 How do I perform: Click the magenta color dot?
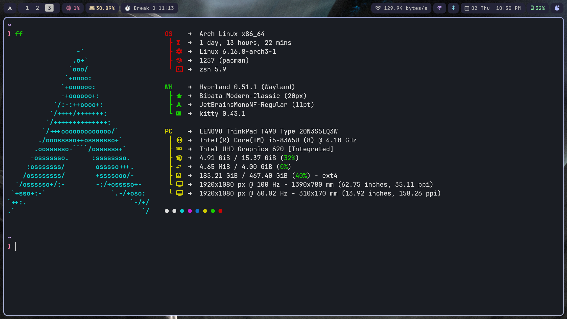190,211
